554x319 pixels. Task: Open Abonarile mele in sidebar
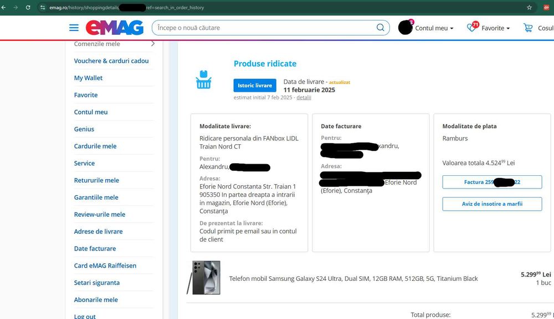[x=96, y=300]
